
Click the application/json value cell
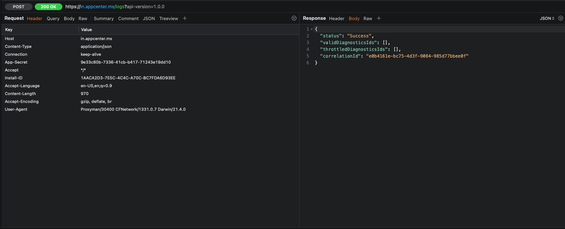click(x=96, y=46)
